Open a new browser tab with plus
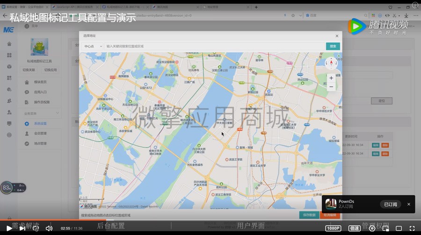The width and height of the screenshot is (421, 235). (x=256, y=7)
